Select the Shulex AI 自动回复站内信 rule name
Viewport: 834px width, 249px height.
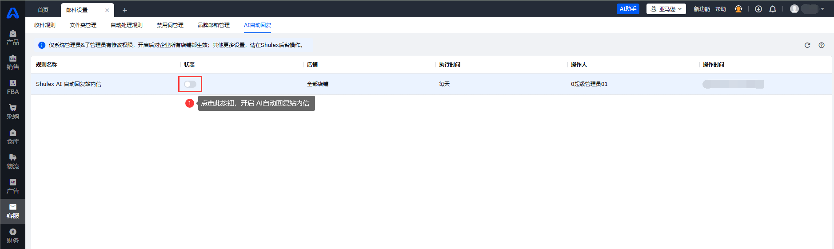tap(69, 84)
